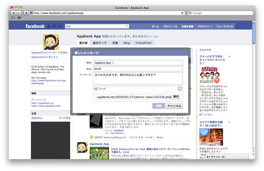This screenshot has height=171, width=264.
Task: Like the Ameba Pigg ad thumbs-up
Action: tap(201, 114)
